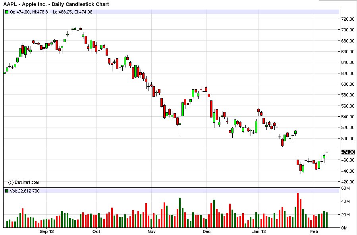This screenshot has height=235, width=357.
Task: Click the Op:474.00 opening price text
Action: coord(20,12)
